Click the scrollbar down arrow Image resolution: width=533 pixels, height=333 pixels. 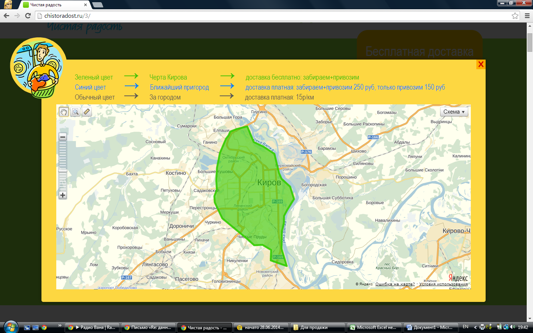530,318
